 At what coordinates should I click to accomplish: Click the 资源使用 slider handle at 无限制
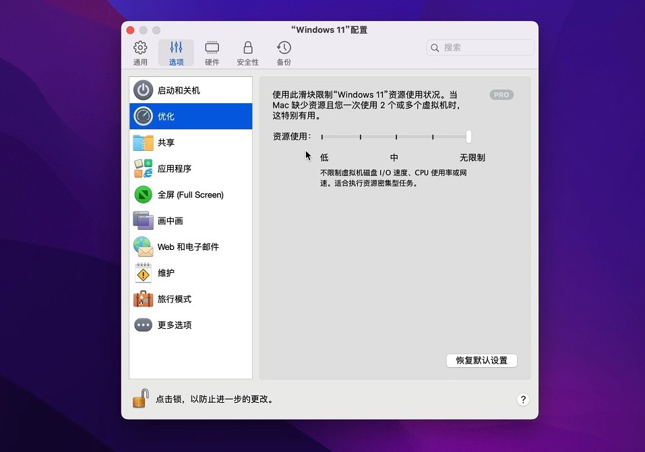point(468,137)
